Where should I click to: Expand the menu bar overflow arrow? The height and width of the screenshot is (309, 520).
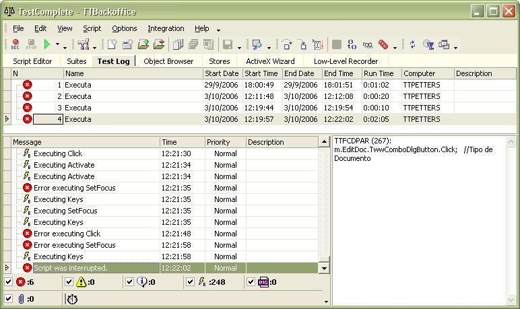(218, 30)
